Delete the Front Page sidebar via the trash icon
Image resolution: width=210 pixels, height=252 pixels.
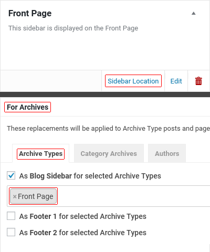click(198, 81)
